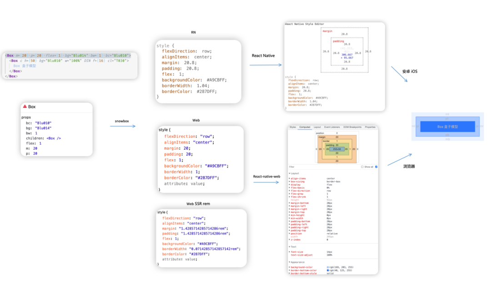The image size is (491, 282).
Task: Click the light blue background-color swatch
Action: click(x=328, y=267)
